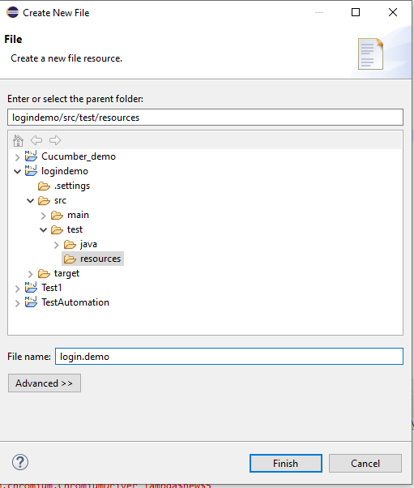Click the Finish button
This screenshot has width=414, height=488.
[x=285, y=464]
